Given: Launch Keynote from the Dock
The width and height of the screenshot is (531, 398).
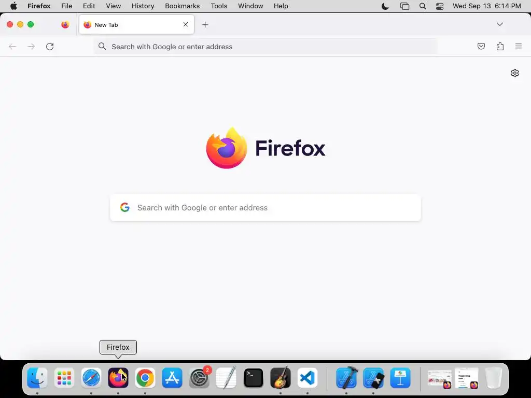Looking at the screenshot, I should 401,378.
